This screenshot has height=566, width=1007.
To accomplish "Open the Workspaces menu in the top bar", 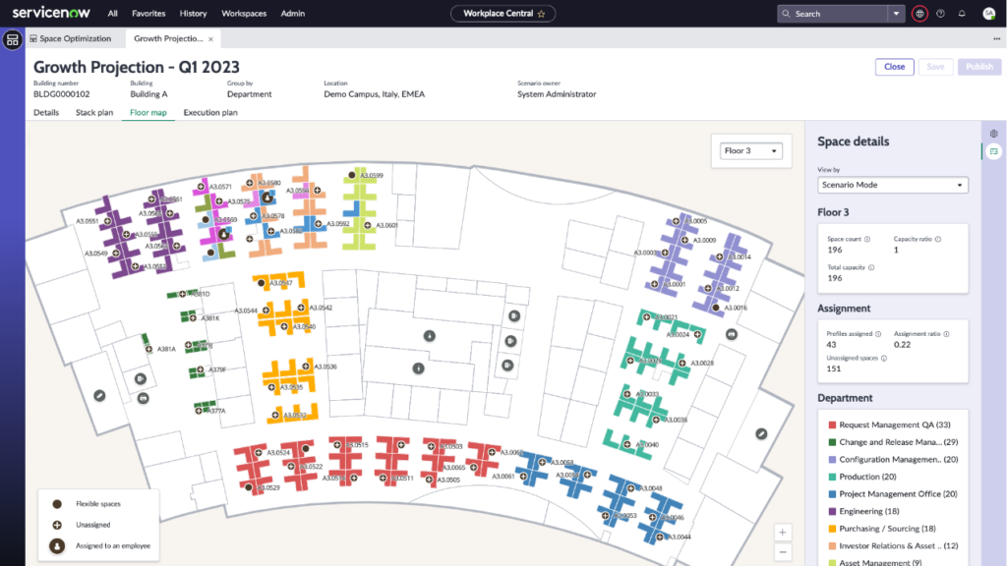I will tap(243, 13).
